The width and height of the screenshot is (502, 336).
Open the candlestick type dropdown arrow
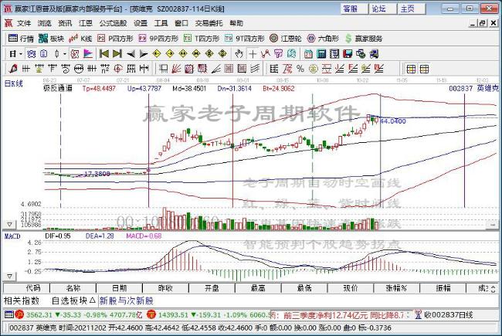[x=64, y=54]
